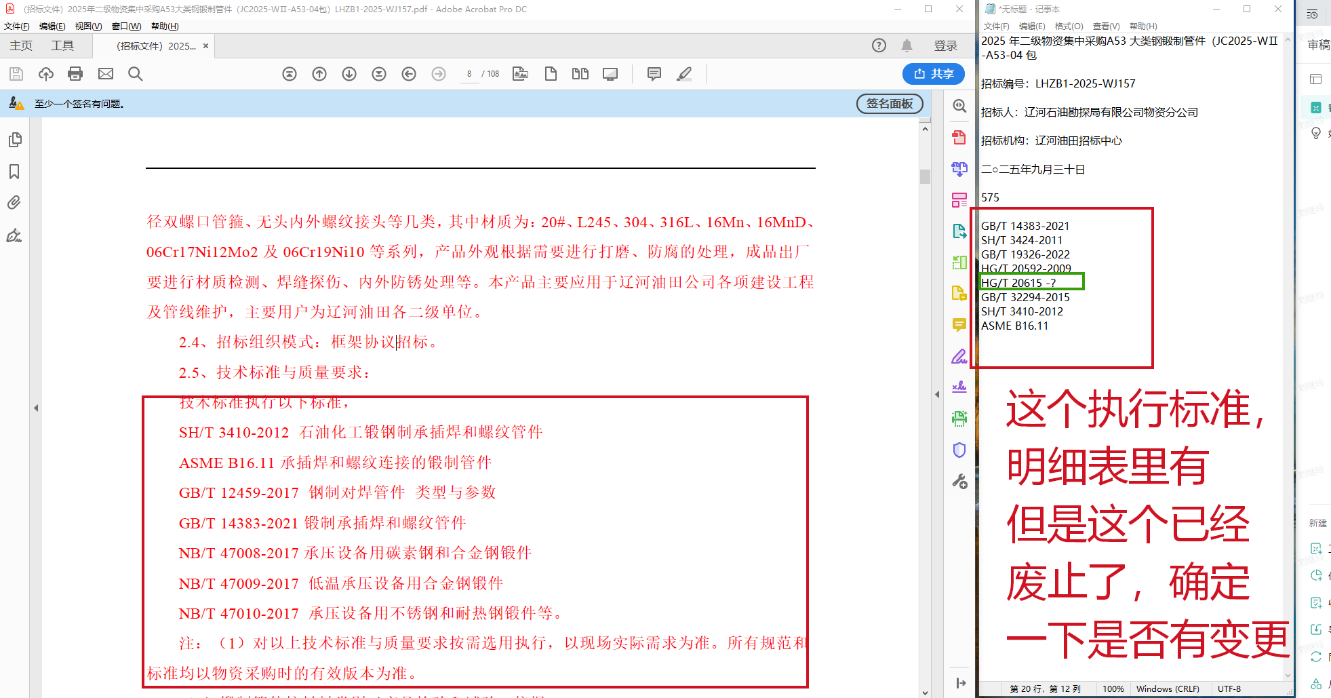Viewport: 1331px width, 698px height.
Task: Go to the previous page
Action: (x=319, y=74)
